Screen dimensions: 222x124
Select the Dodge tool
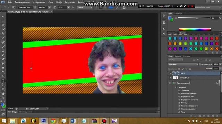3,72
